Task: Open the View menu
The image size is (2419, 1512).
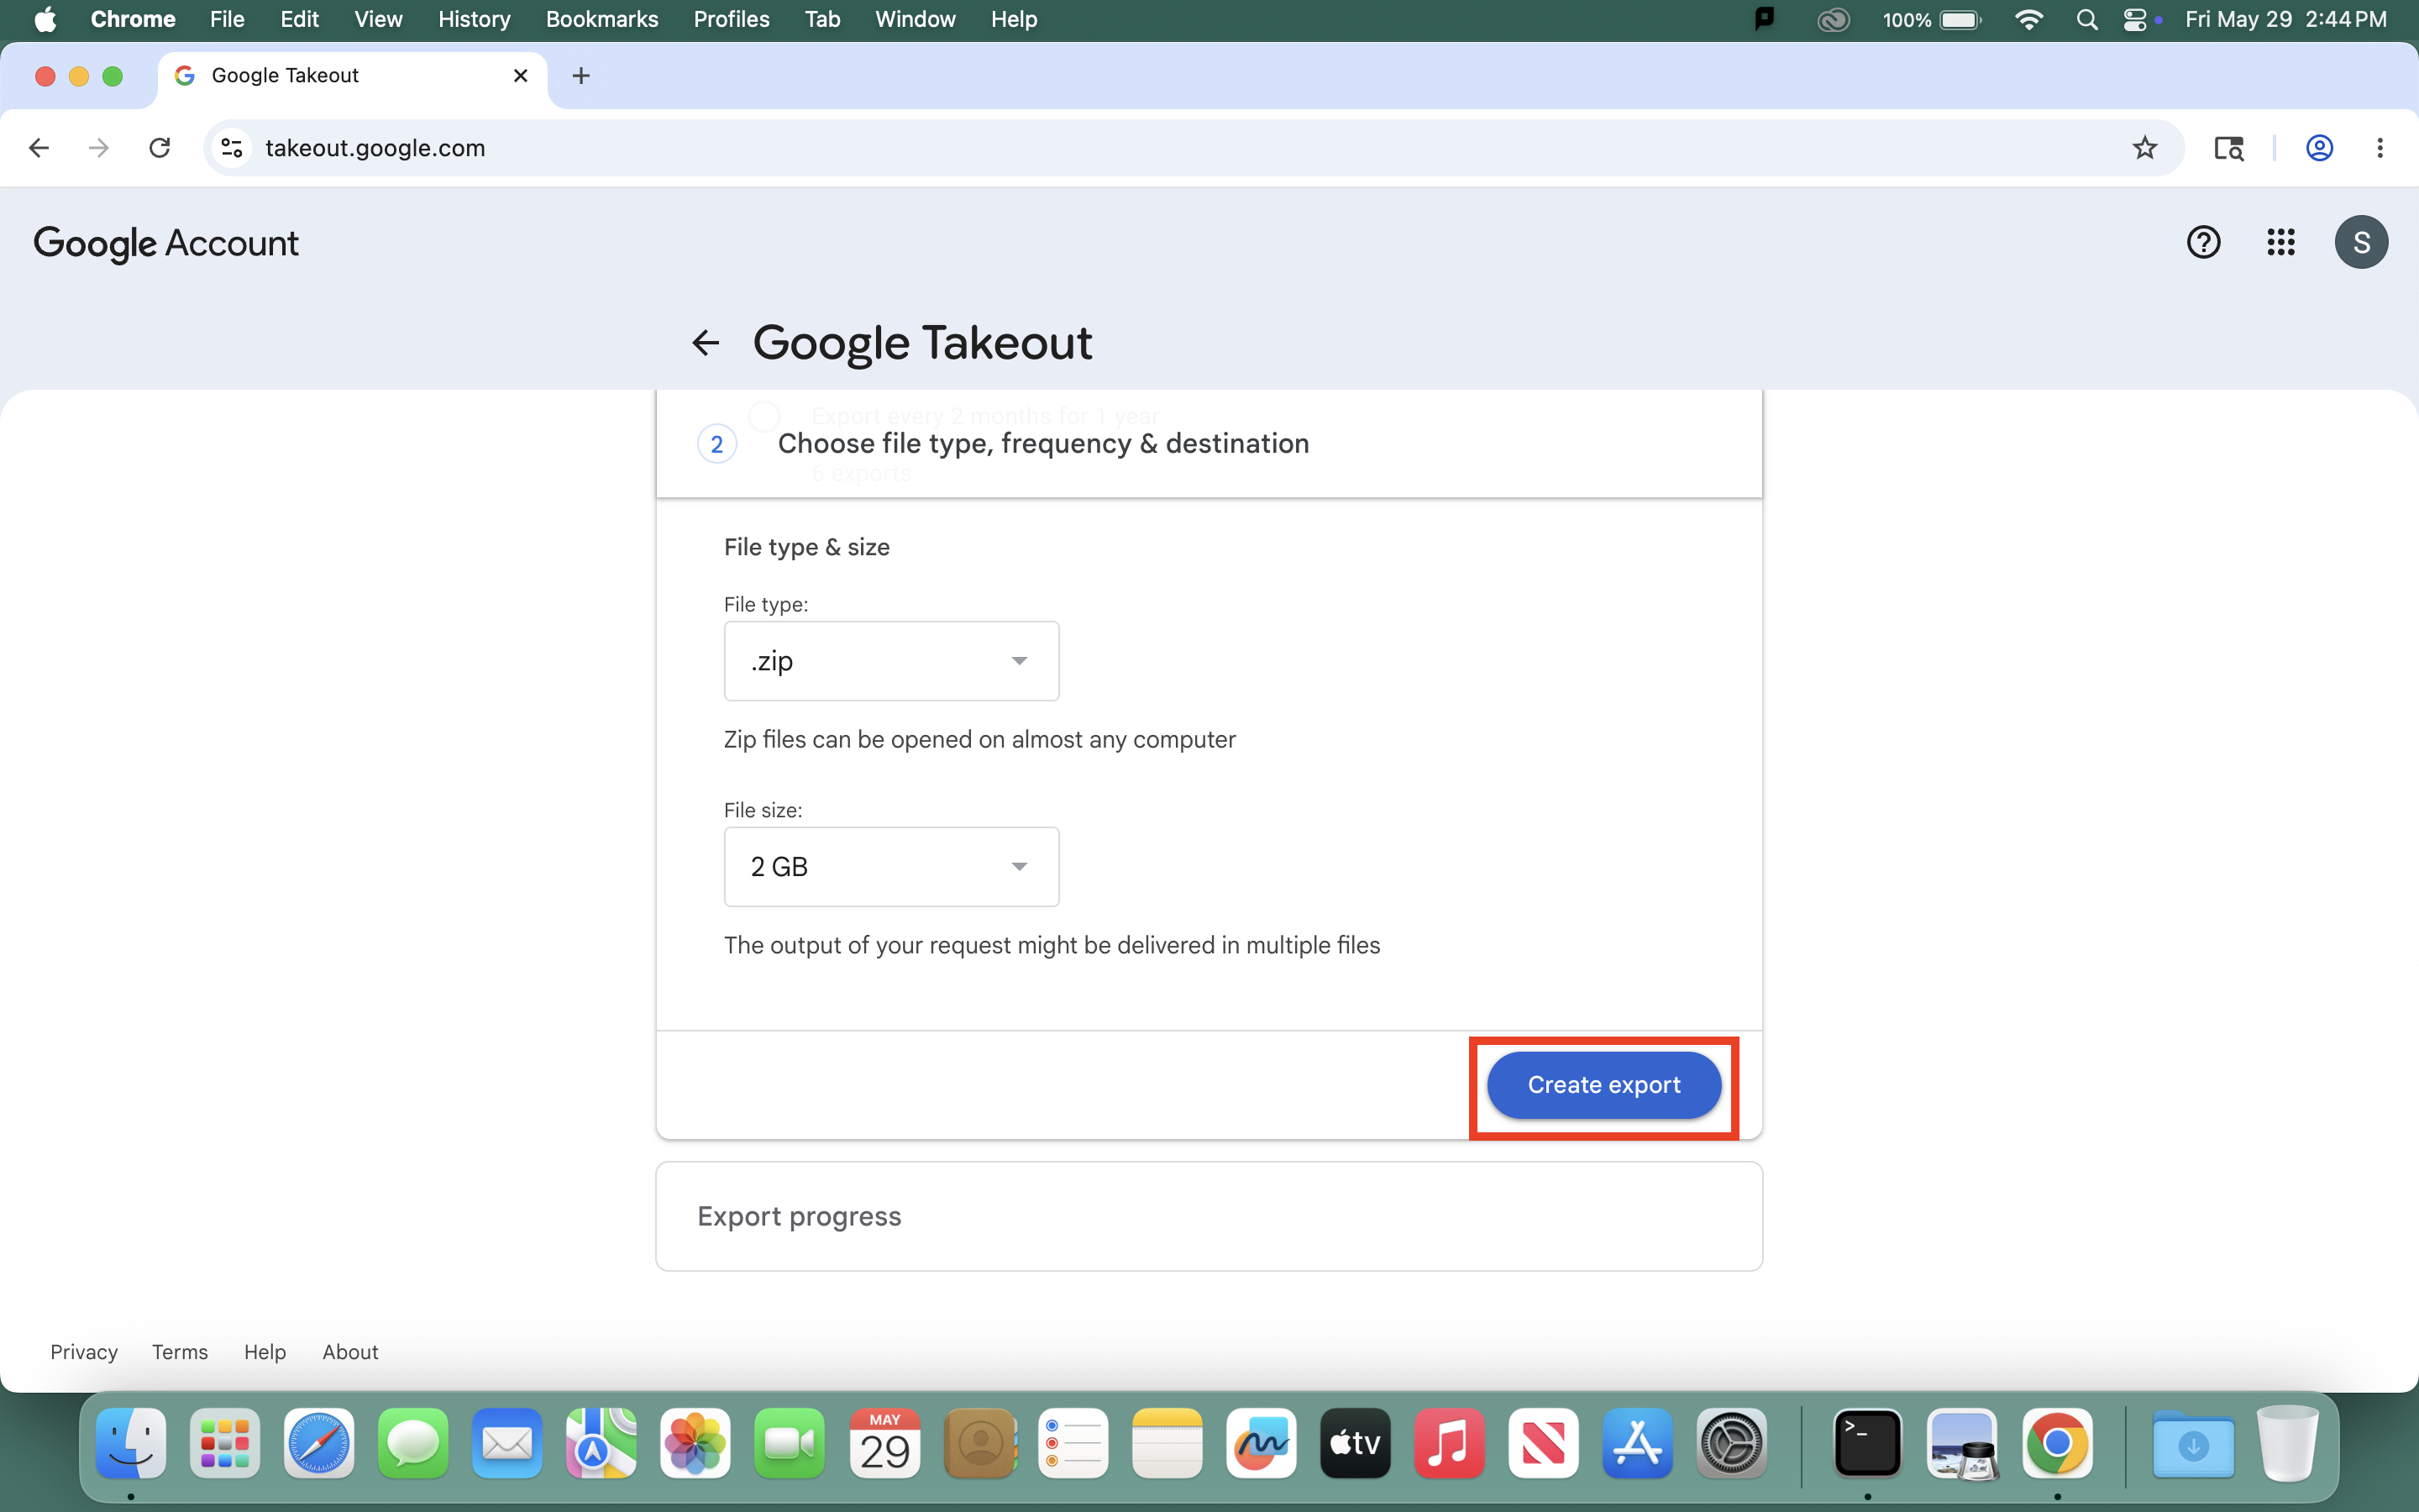Action: click(378, 20)
